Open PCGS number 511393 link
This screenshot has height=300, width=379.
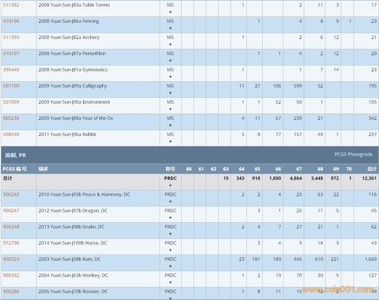(x=11, y=37)
